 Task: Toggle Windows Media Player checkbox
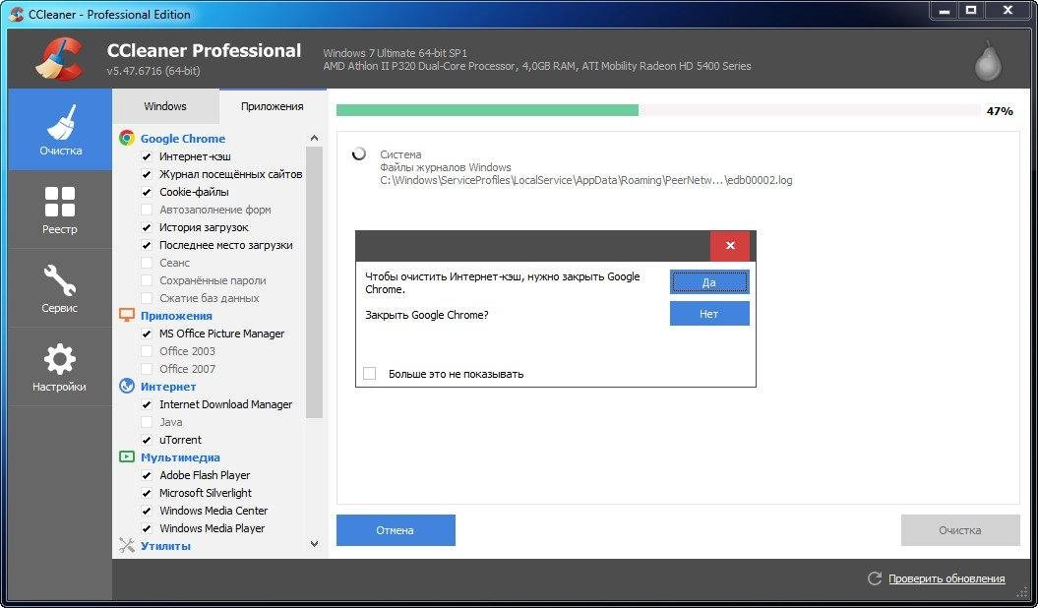pyautogui.click(x=147, y=528)
